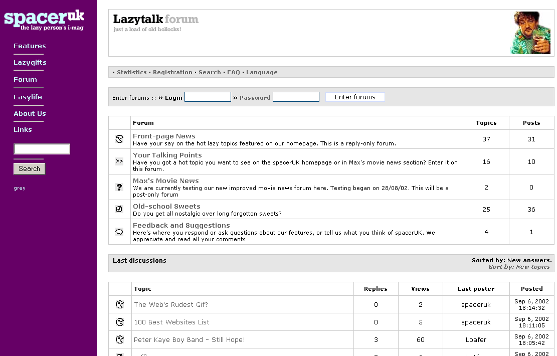
Task: Click the posted date Sep 6, 2002 18:14:32
Action: click(531, 304)
